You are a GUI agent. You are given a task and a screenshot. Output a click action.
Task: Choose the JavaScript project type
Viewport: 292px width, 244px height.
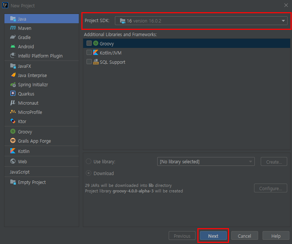(42, 172)
